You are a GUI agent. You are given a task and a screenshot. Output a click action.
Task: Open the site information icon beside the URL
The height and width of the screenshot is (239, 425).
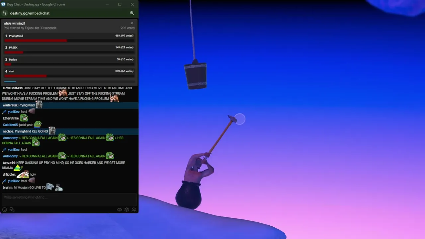click(4, 13)
